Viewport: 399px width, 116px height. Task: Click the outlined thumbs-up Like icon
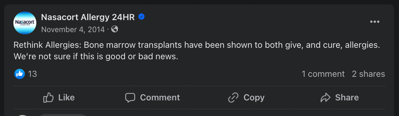click(48, 98)
